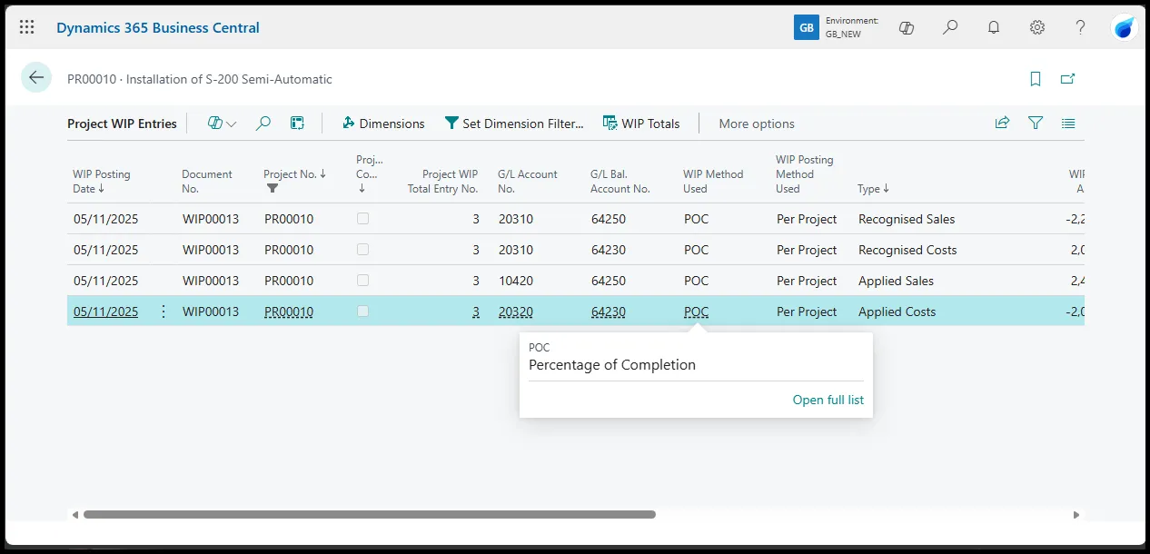1150x554 pixels.
Task: Expand More options
Action: [x=757, y=124]
